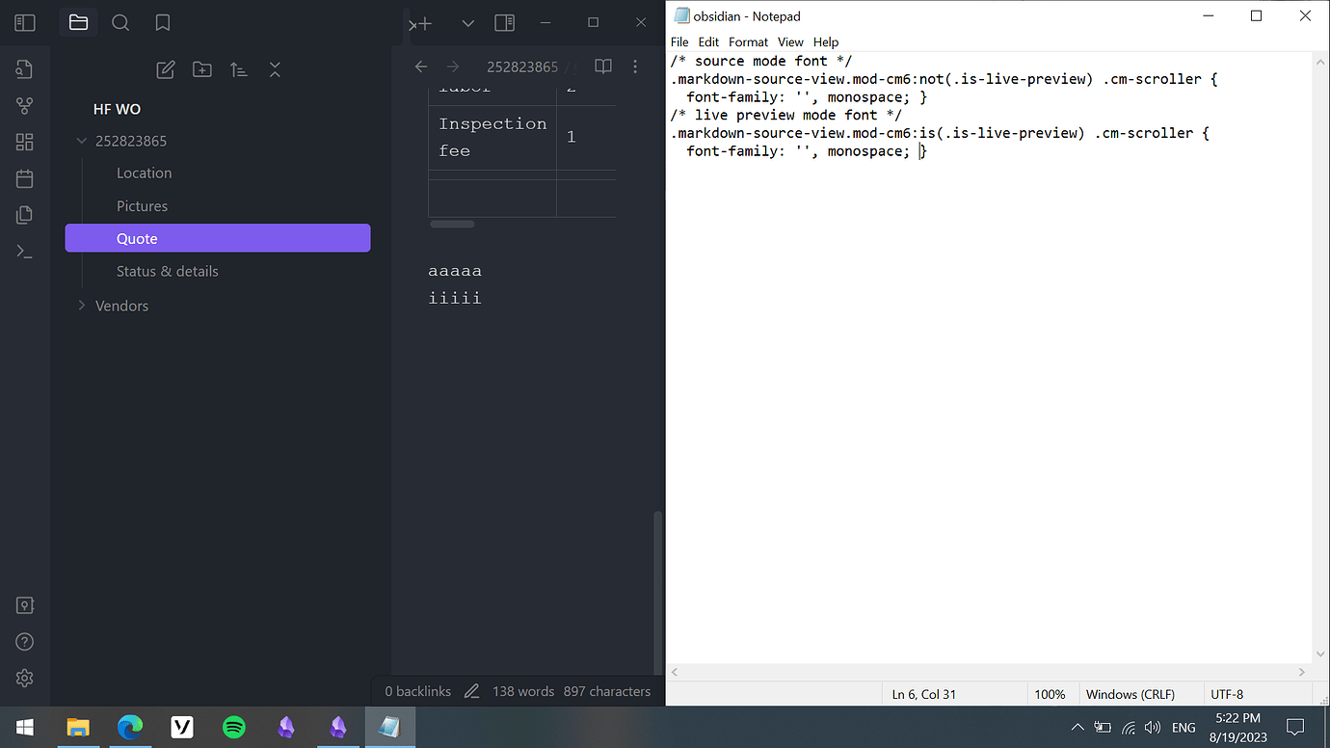Open Obsidian settings gear
The image size is (1330, 748).
tap(25, 679)
